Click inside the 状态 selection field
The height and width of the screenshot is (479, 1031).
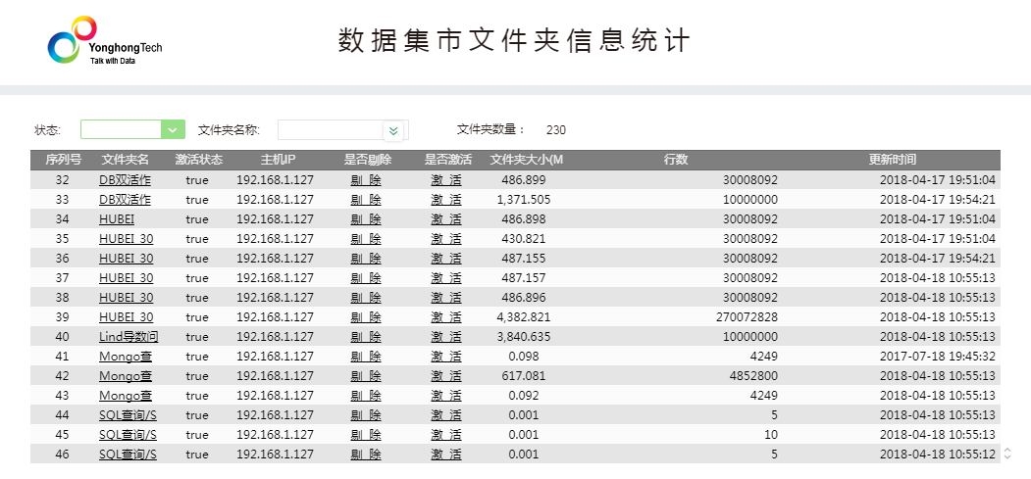point(120,129)
